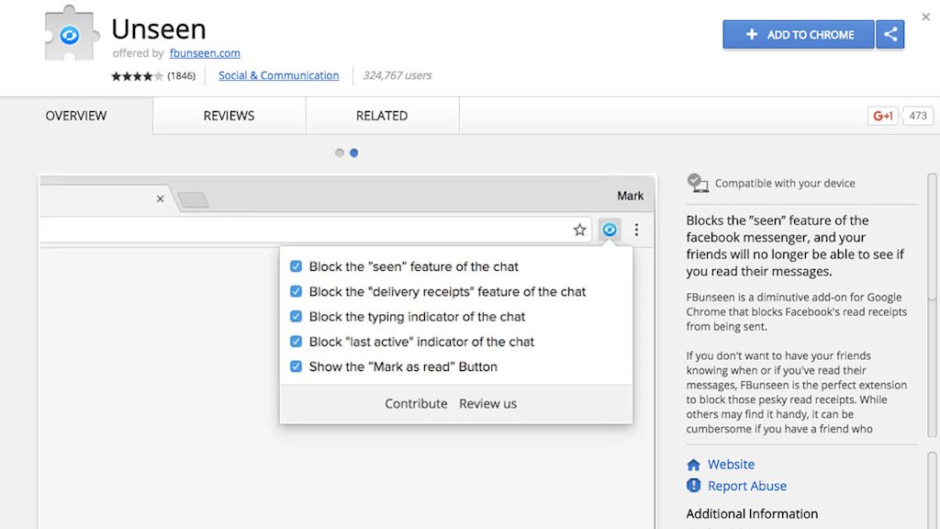
Task: Switch to the Reviews tab
Action: coord(229,116)
